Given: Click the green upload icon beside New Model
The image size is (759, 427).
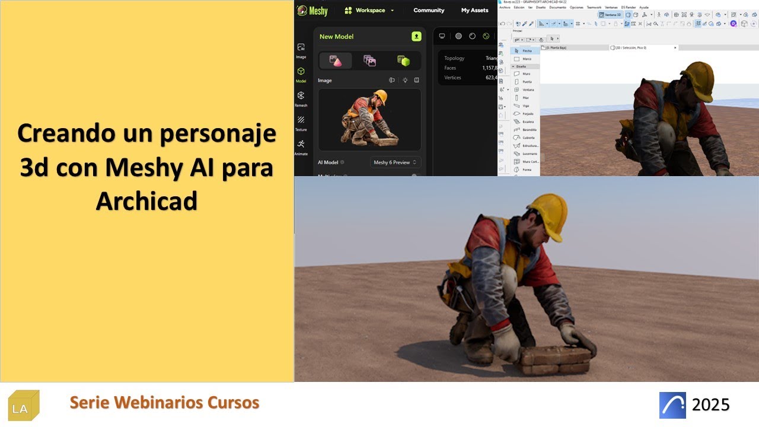Looking at the screenshot, I should (416, 36).
